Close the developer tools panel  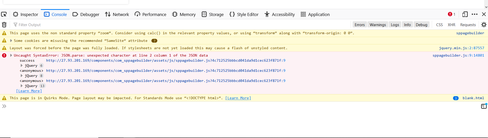[484, 14]
